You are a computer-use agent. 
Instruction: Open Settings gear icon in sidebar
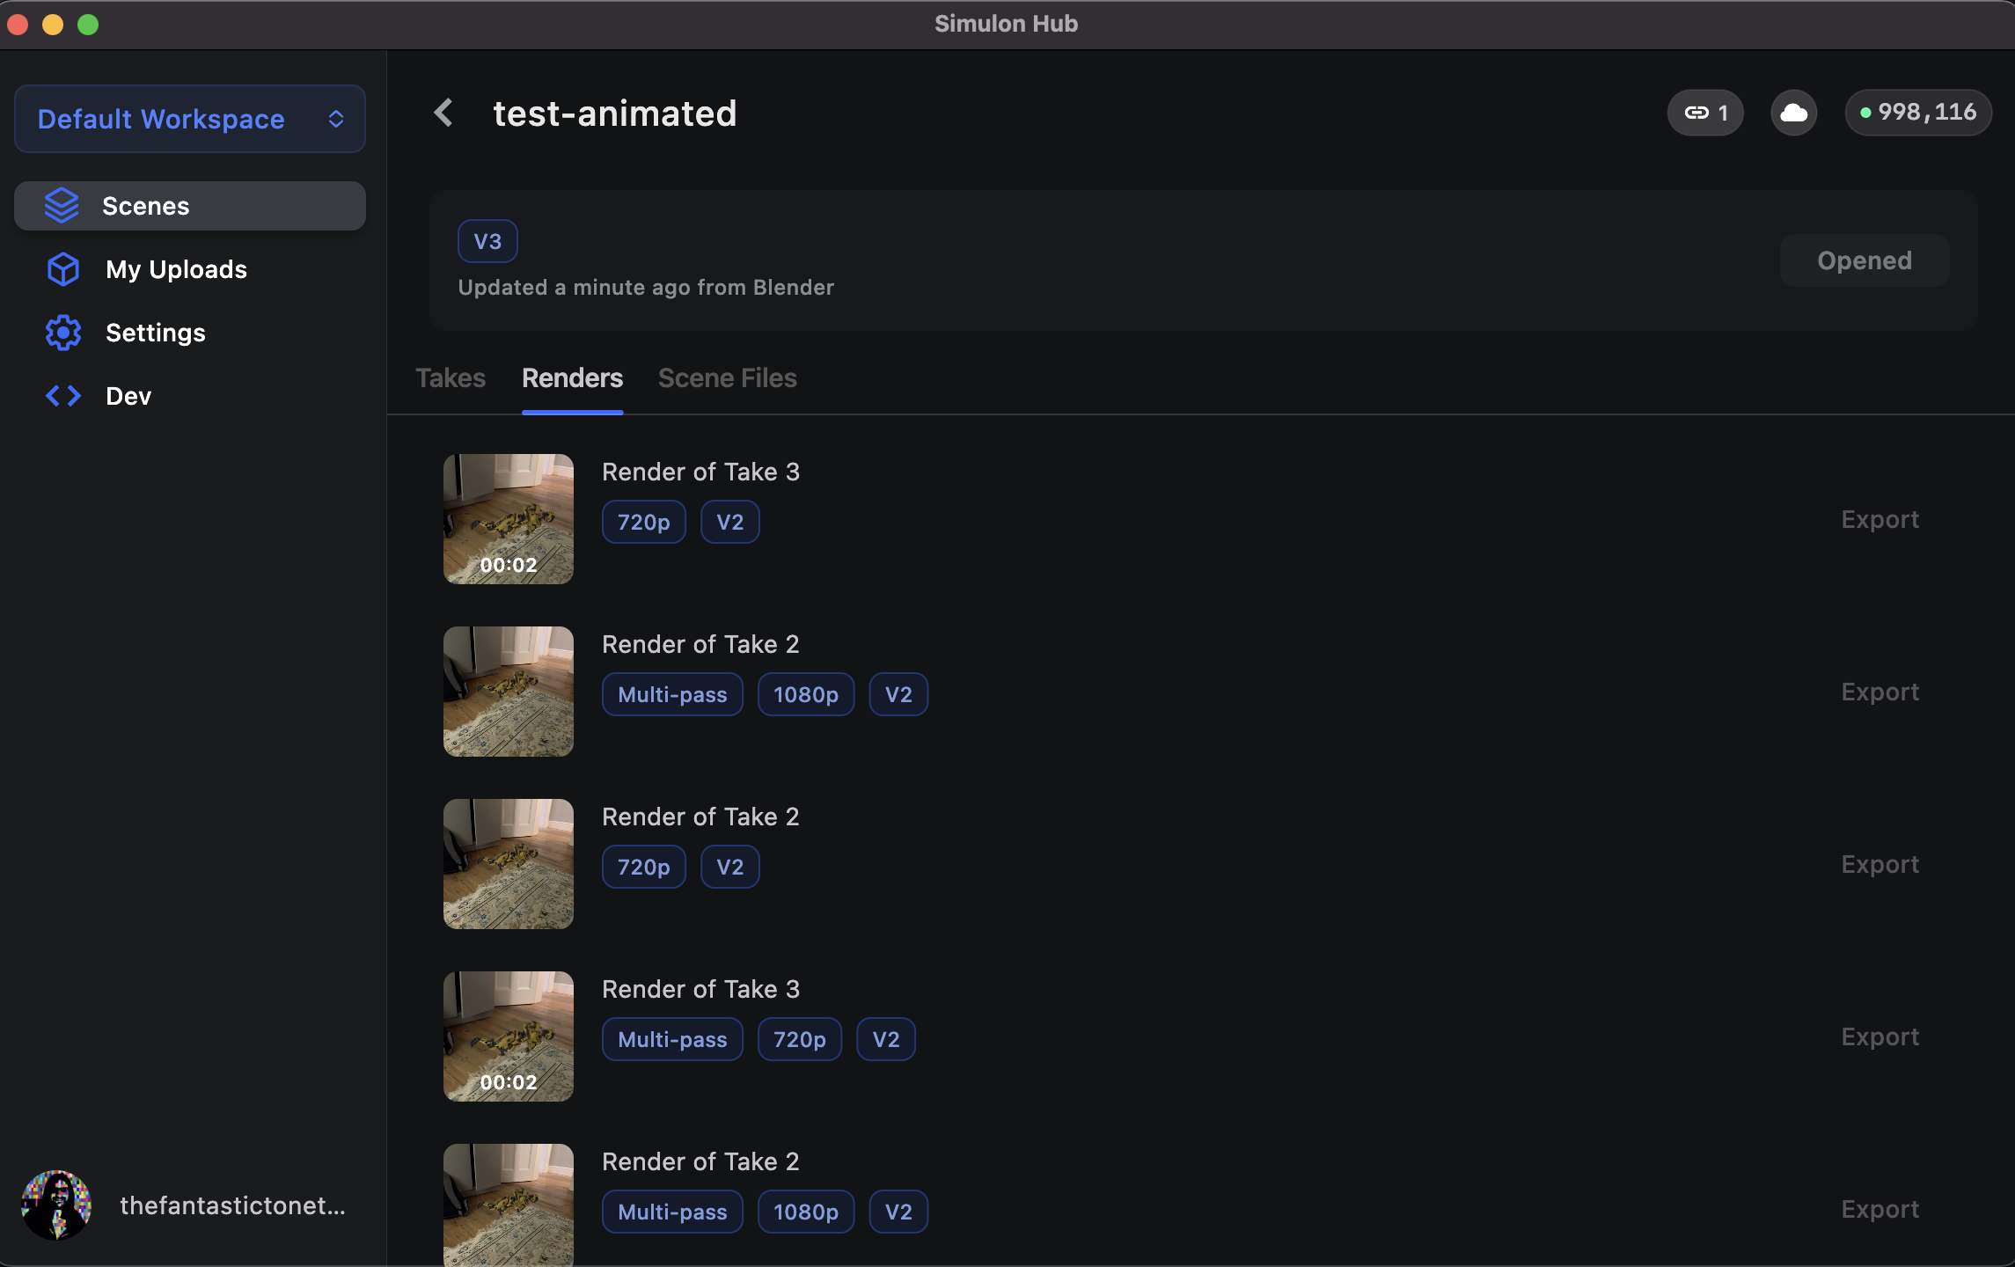pyautogui.click(x=63, y=333)
